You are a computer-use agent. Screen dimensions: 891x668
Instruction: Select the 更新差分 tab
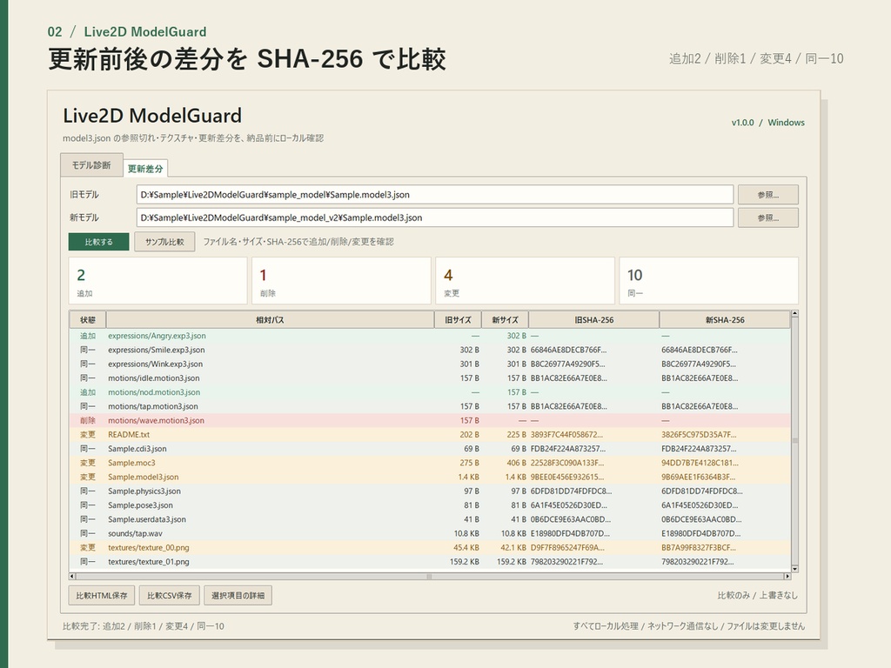[145, 169]
